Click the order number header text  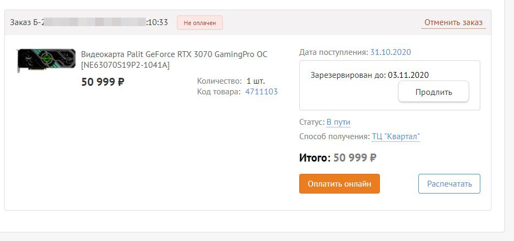click(x=89, y=22)
